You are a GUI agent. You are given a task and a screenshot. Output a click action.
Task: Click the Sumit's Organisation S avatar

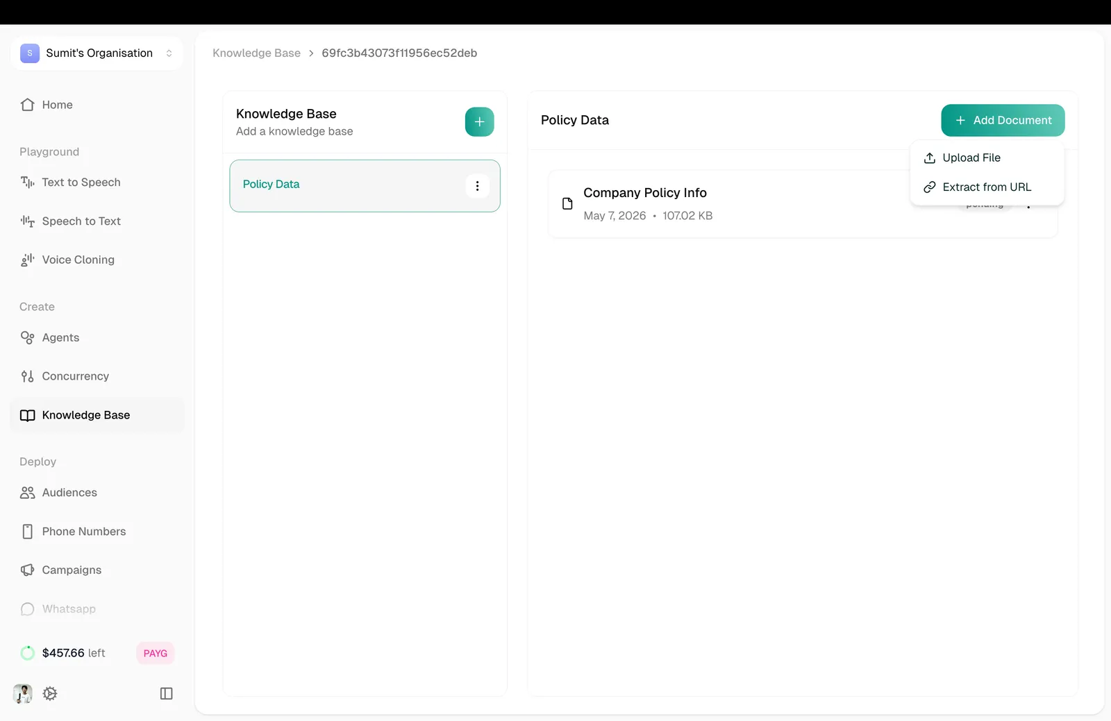[x=30, y=53]
